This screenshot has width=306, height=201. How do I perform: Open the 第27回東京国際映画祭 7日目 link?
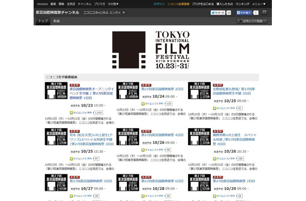tap(234, 181)
